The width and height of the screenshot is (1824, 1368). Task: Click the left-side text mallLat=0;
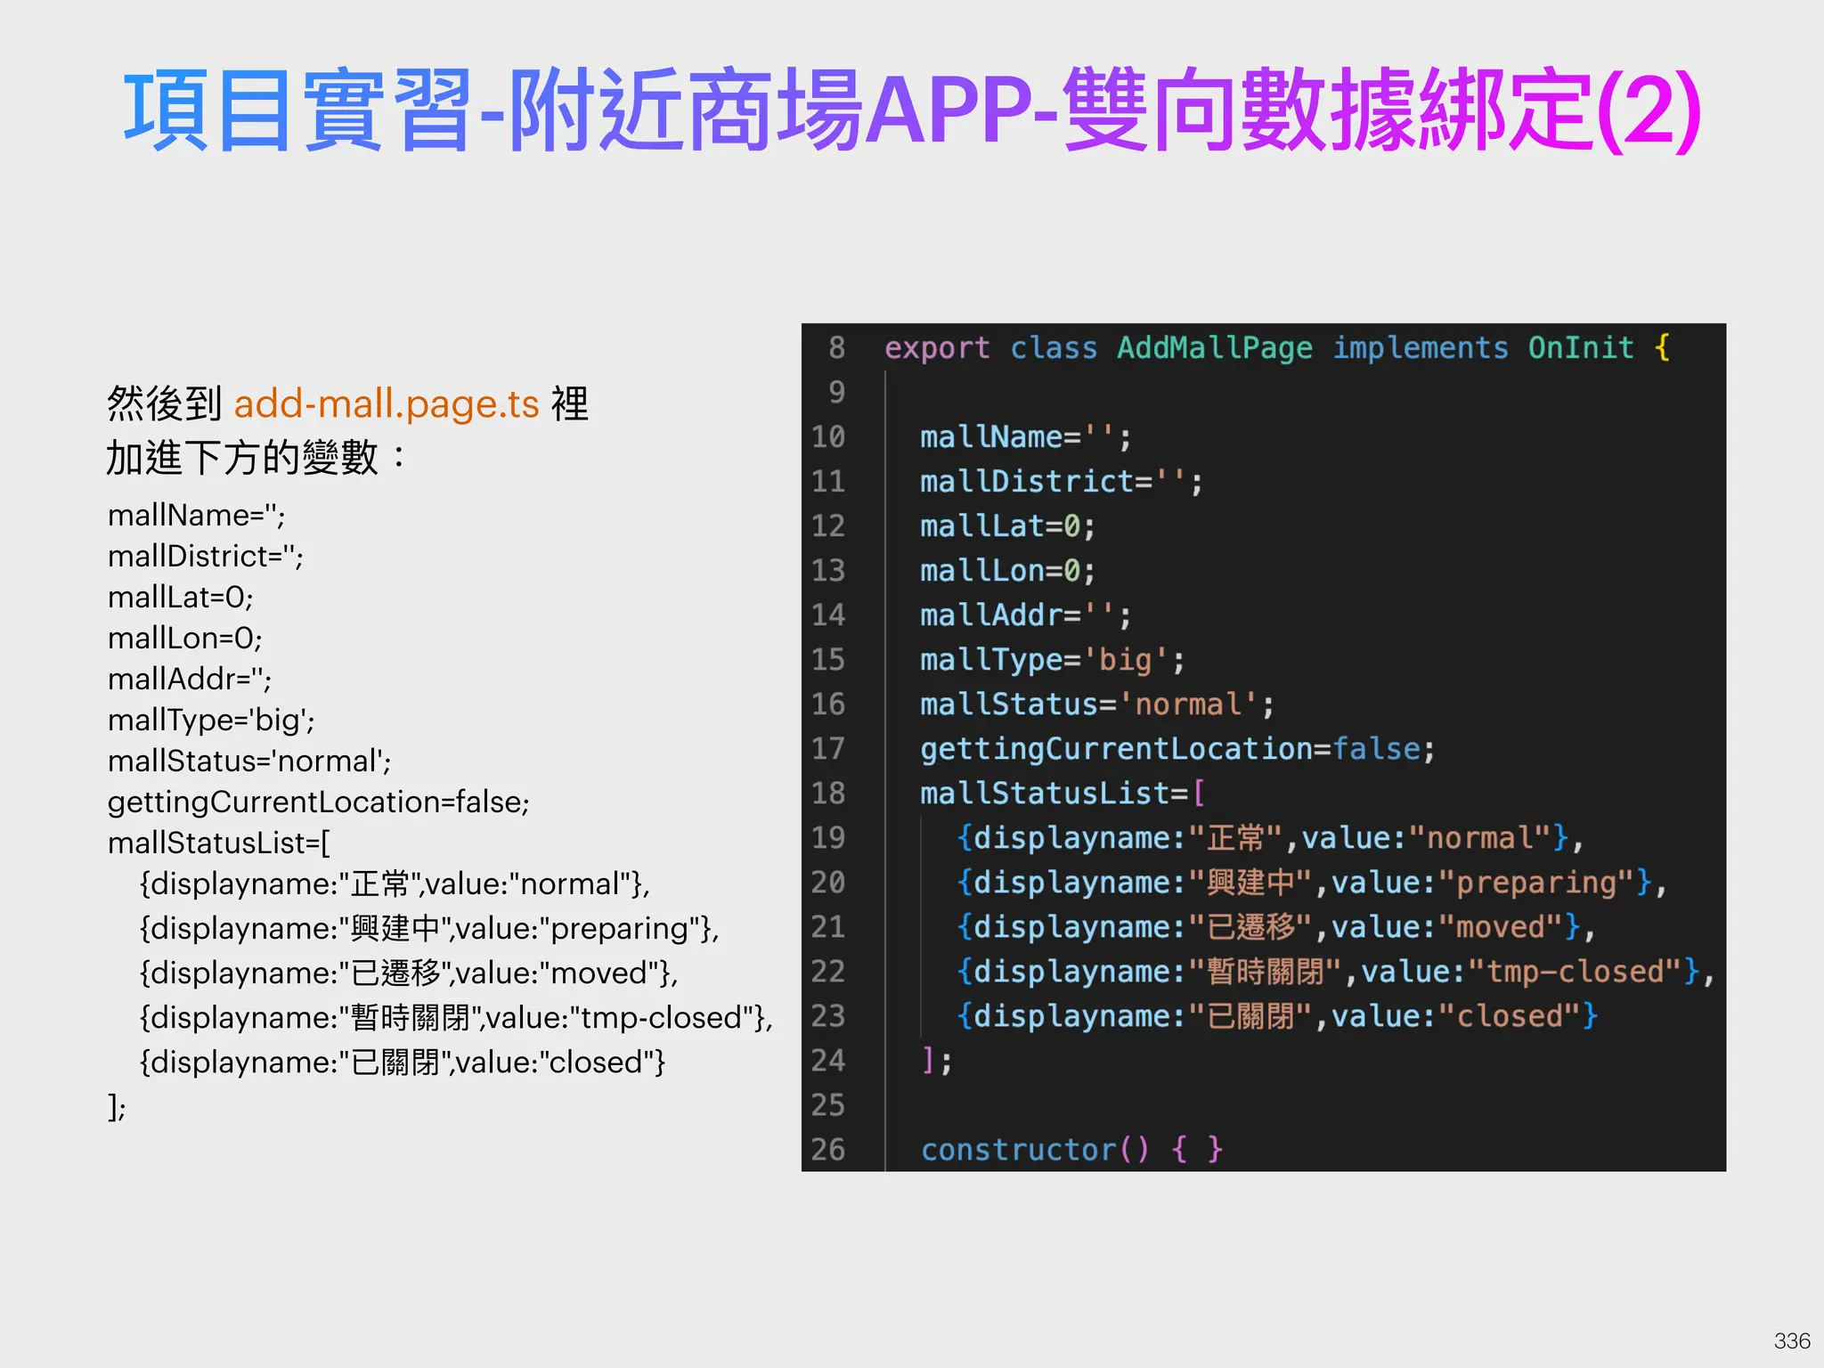[x=181, y=598]
